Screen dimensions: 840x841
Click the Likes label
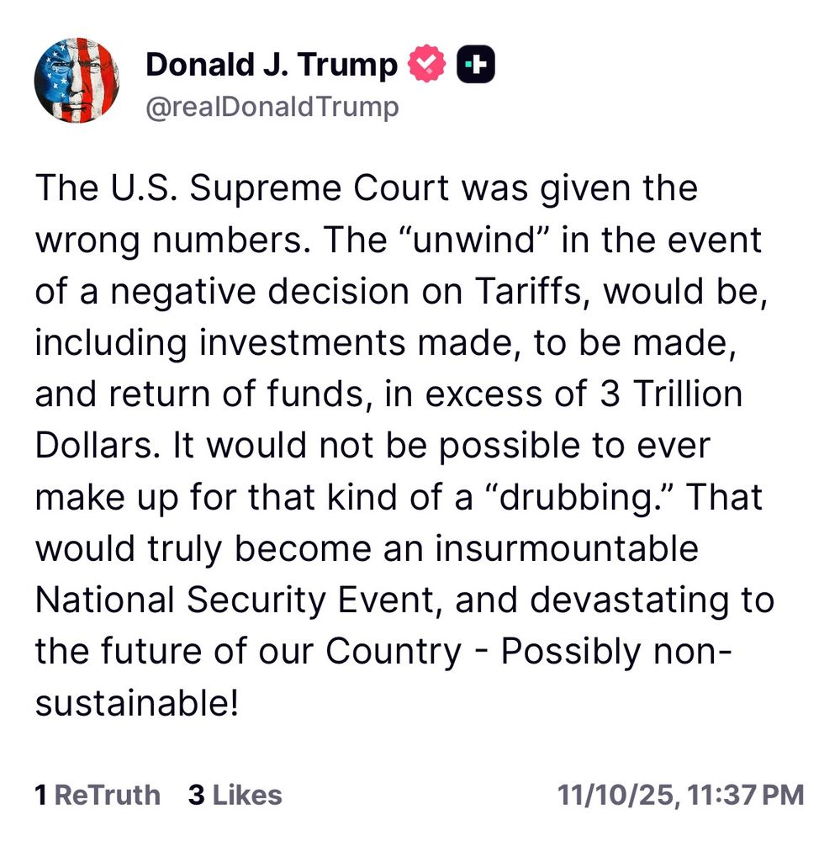pyautogui.click(x=247, y=795)
